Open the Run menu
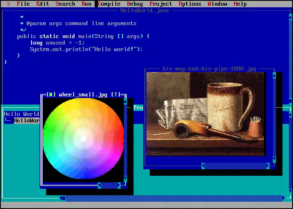 click(86, 4)
